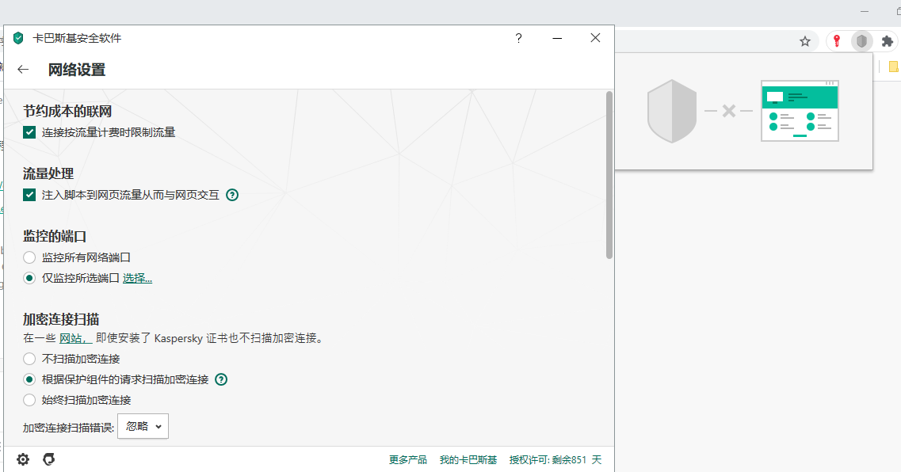The height and width of the screenshot is (472, 901).
Task: Click 授权许可: 剩余851 天 in footer
Action: pos(555,460)
